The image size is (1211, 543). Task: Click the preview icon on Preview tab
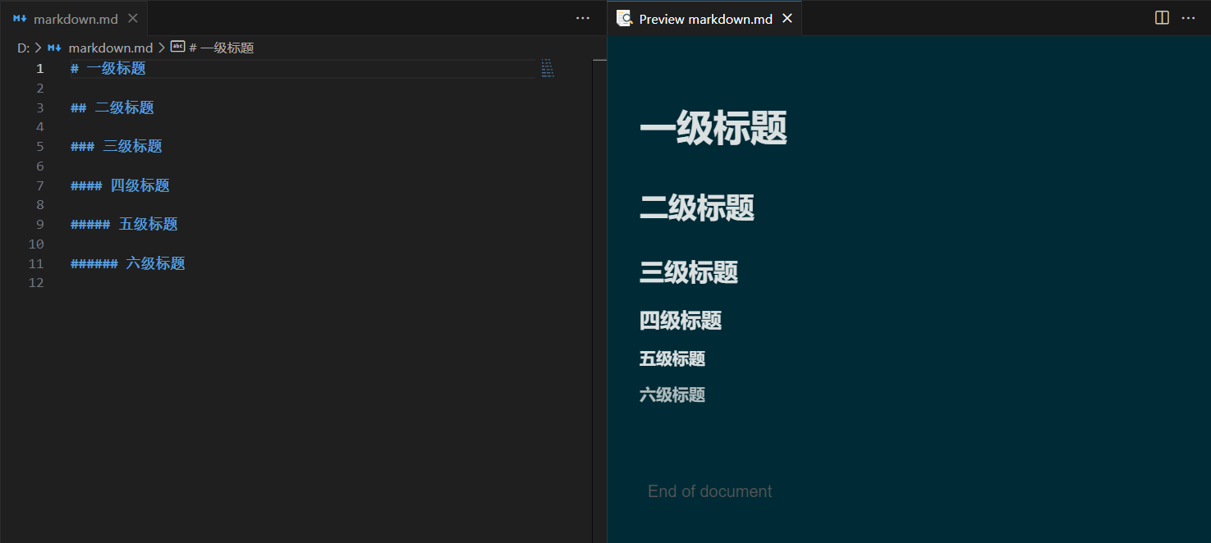624,18
